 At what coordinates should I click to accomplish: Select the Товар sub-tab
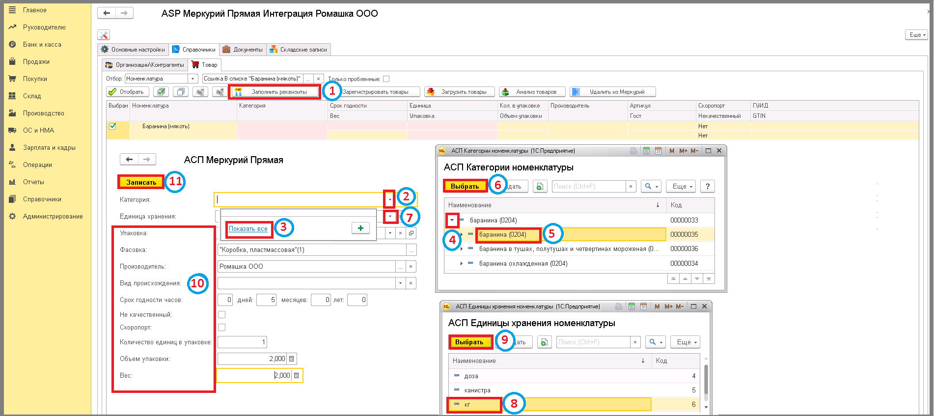point(205,65)
